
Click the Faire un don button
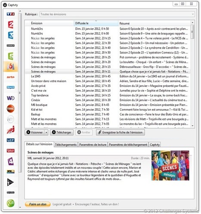coord(38,204)
